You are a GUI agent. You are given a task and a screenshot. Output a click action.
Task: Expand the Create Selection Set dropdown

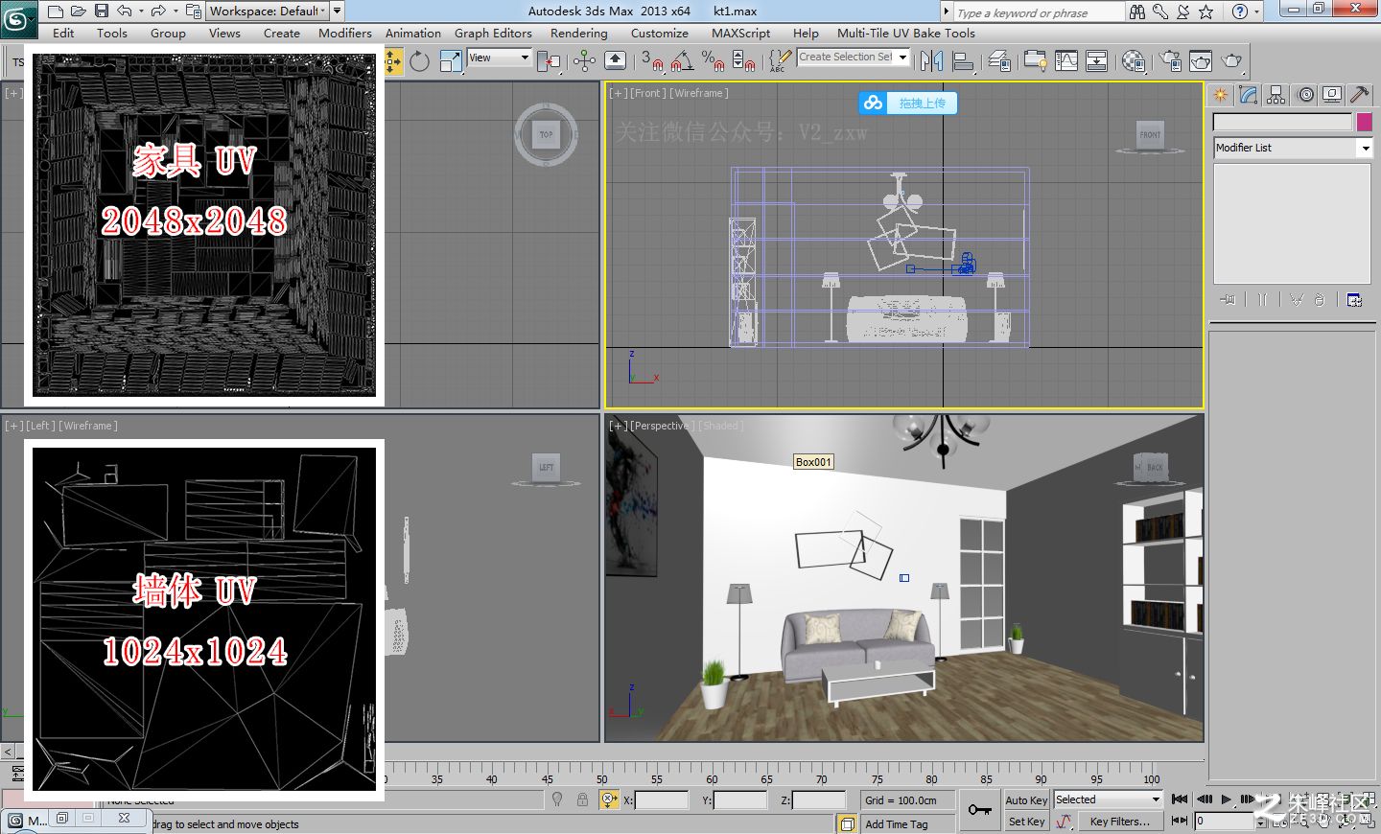coord(853,57)
